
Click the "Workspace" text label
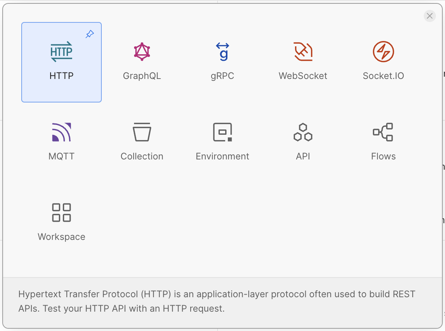62,237
